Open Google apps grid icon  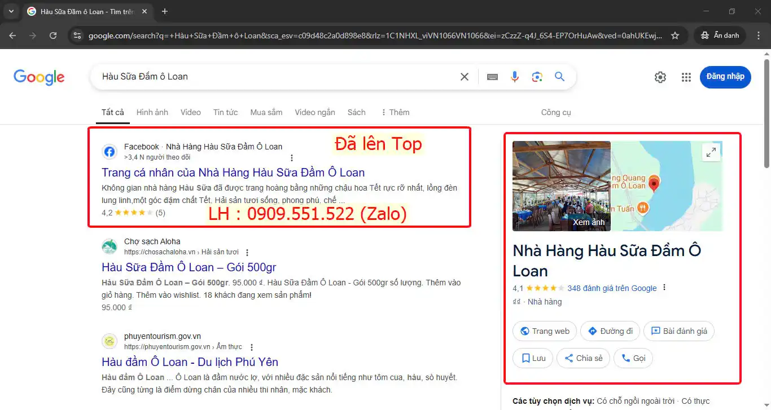tap(686, 77)
